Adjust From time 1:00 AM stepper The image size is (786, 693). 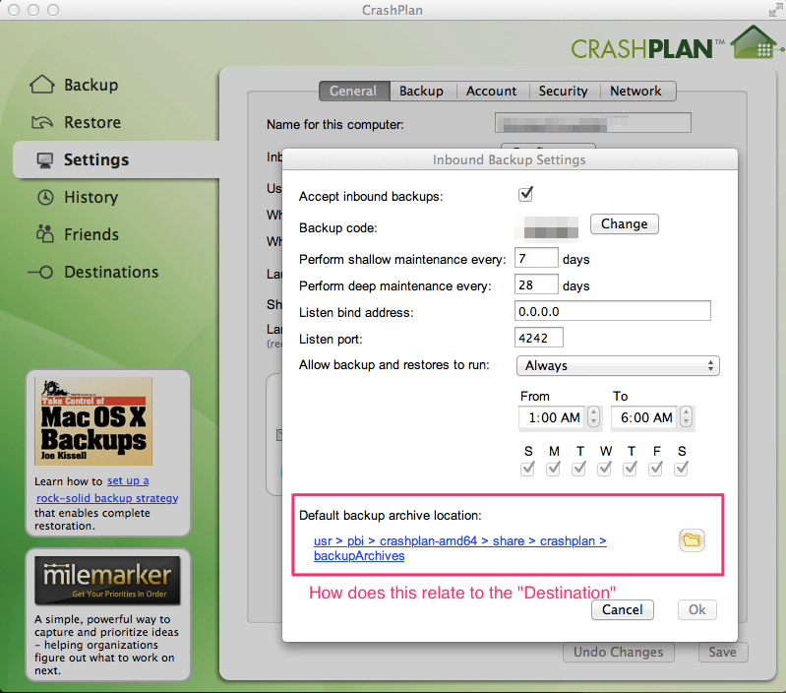click(593, 416)
